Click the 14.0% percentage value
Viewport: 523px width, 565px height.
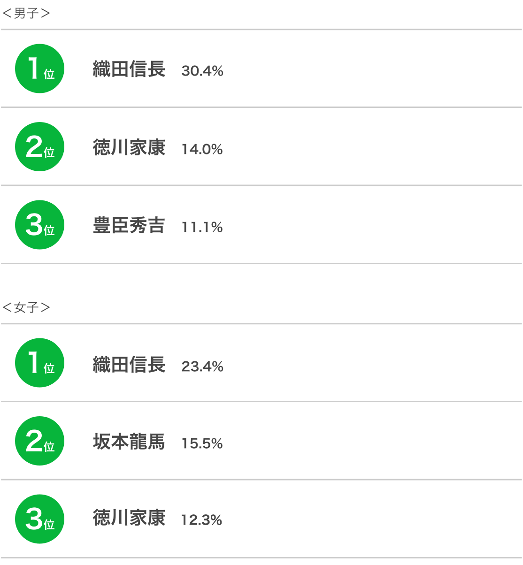coord(202,149)
